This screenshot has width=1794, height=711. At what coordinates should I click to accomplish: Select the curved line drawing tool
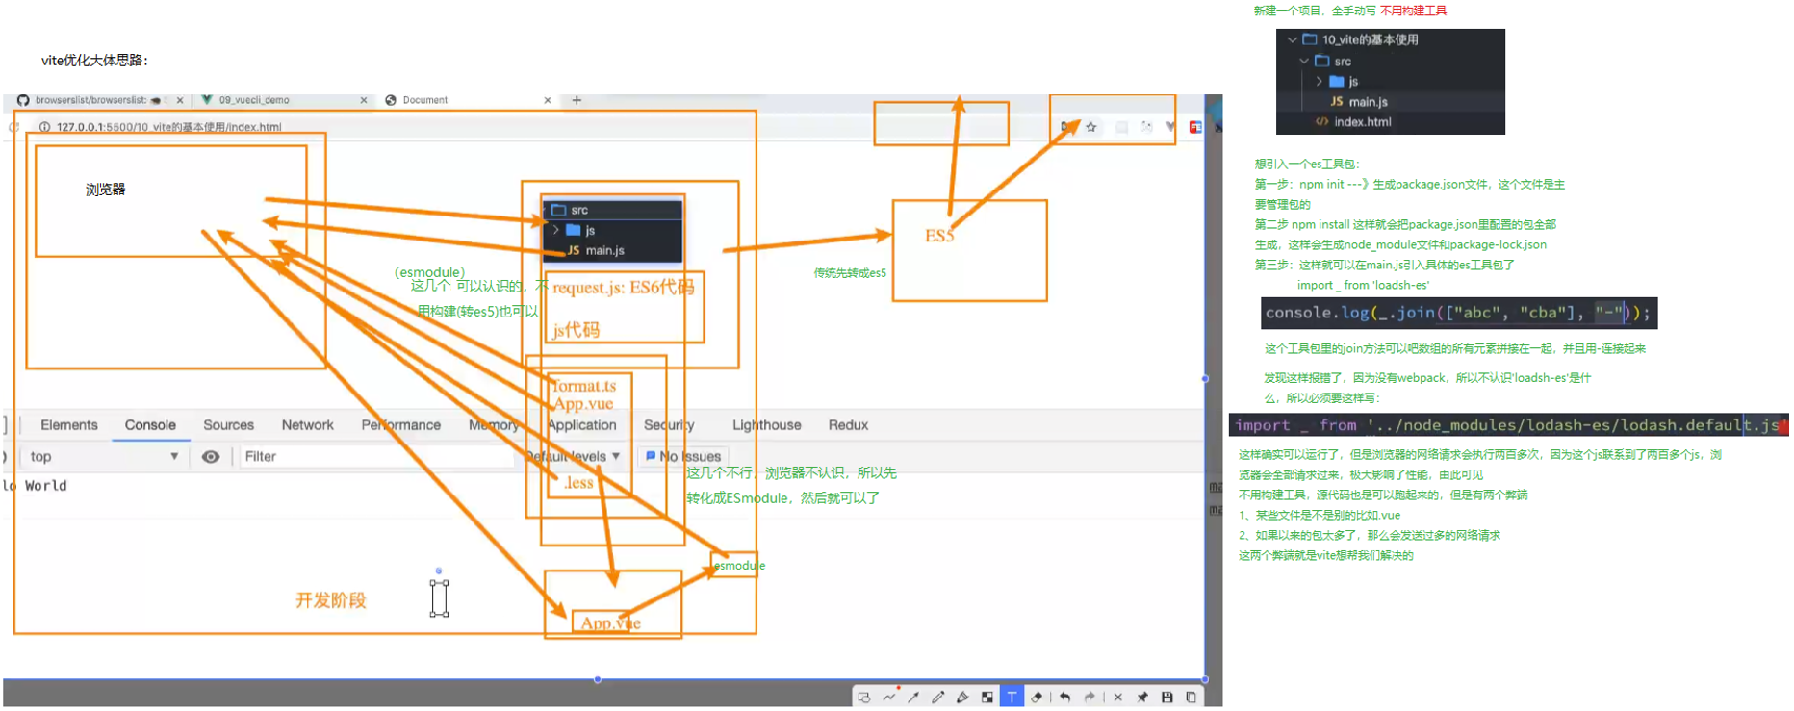tap(889, 698)
